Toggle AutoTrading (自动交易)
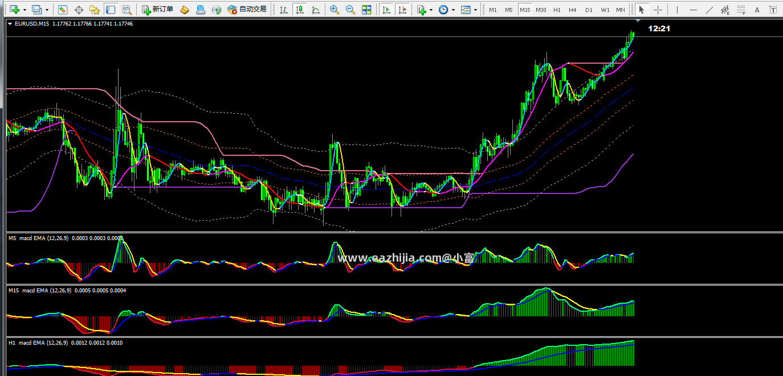 [x=247, y=10]
